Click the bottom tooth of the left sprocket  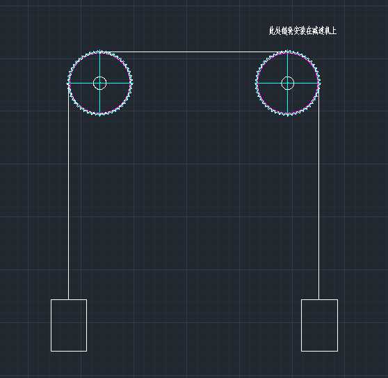click(99, 115)
